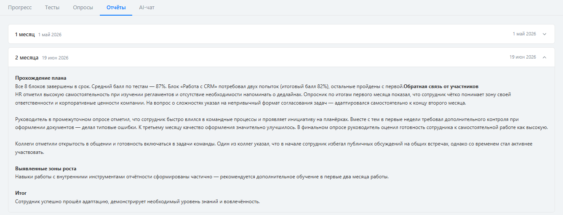Image resolution: width=563 pixels, height=215 pixels.
Task: Click the sentence Сотрудник успешно прошёл адаптацию
Action: [137, 202]
